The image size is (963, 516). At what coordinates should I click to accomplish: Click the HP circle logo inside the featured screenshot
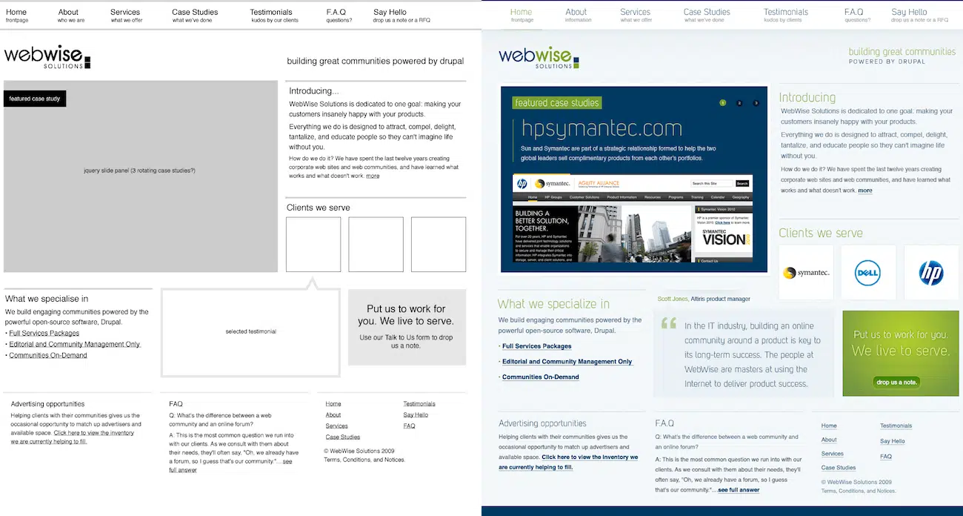pos(522,183)
